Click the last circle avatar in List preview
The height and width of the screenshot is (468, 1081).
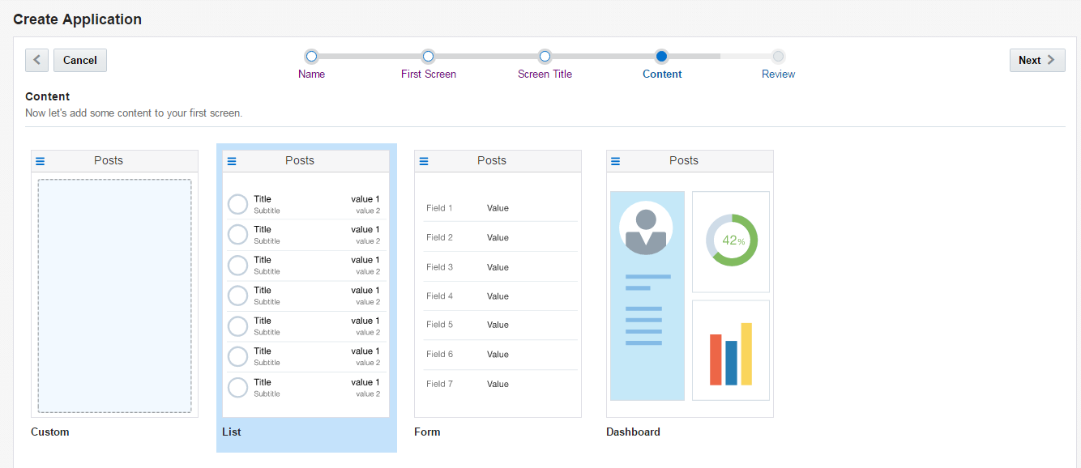pyautogui.click(x=237, y=387)
